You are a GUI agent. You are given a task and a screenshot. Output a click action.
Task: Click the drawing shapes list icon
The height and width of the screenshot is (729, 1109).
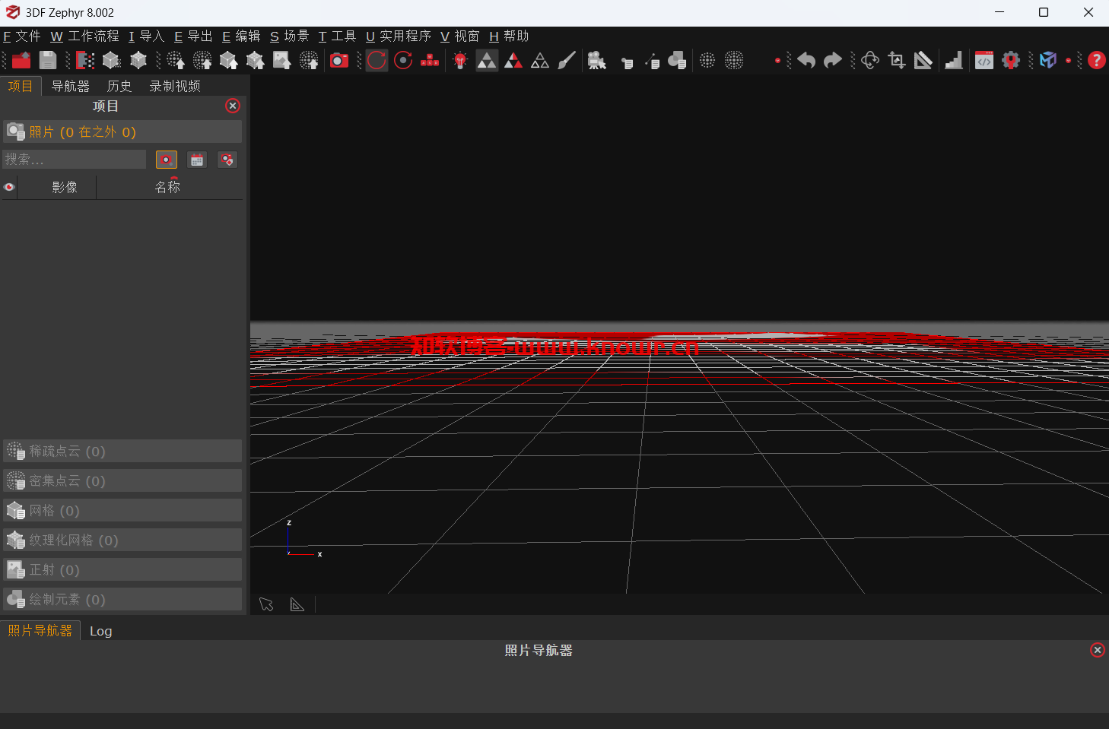point(677,61)
